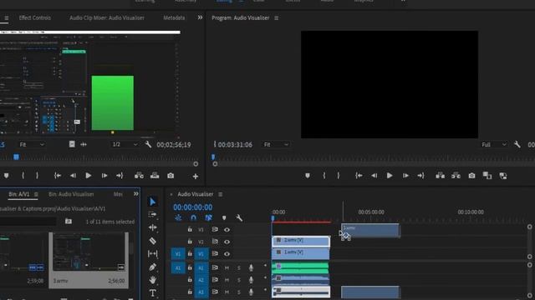Open Bin: A/V1 panel menu

point(36,194)
